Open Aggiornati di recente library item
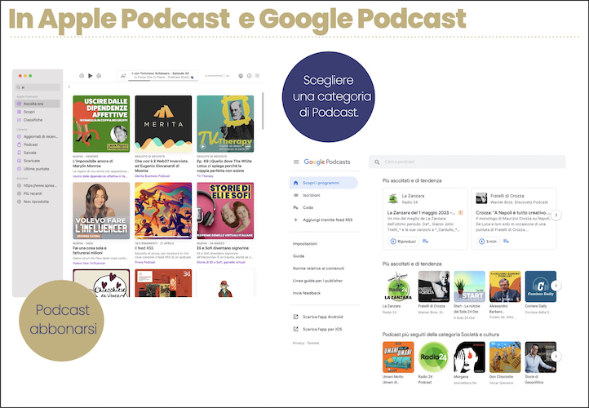 (38, 136)
